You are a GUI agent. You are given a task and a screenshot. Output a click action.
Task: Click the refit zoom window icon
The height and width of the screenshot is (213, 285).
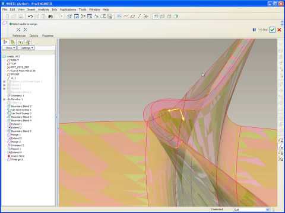click(x=90, y=17)
